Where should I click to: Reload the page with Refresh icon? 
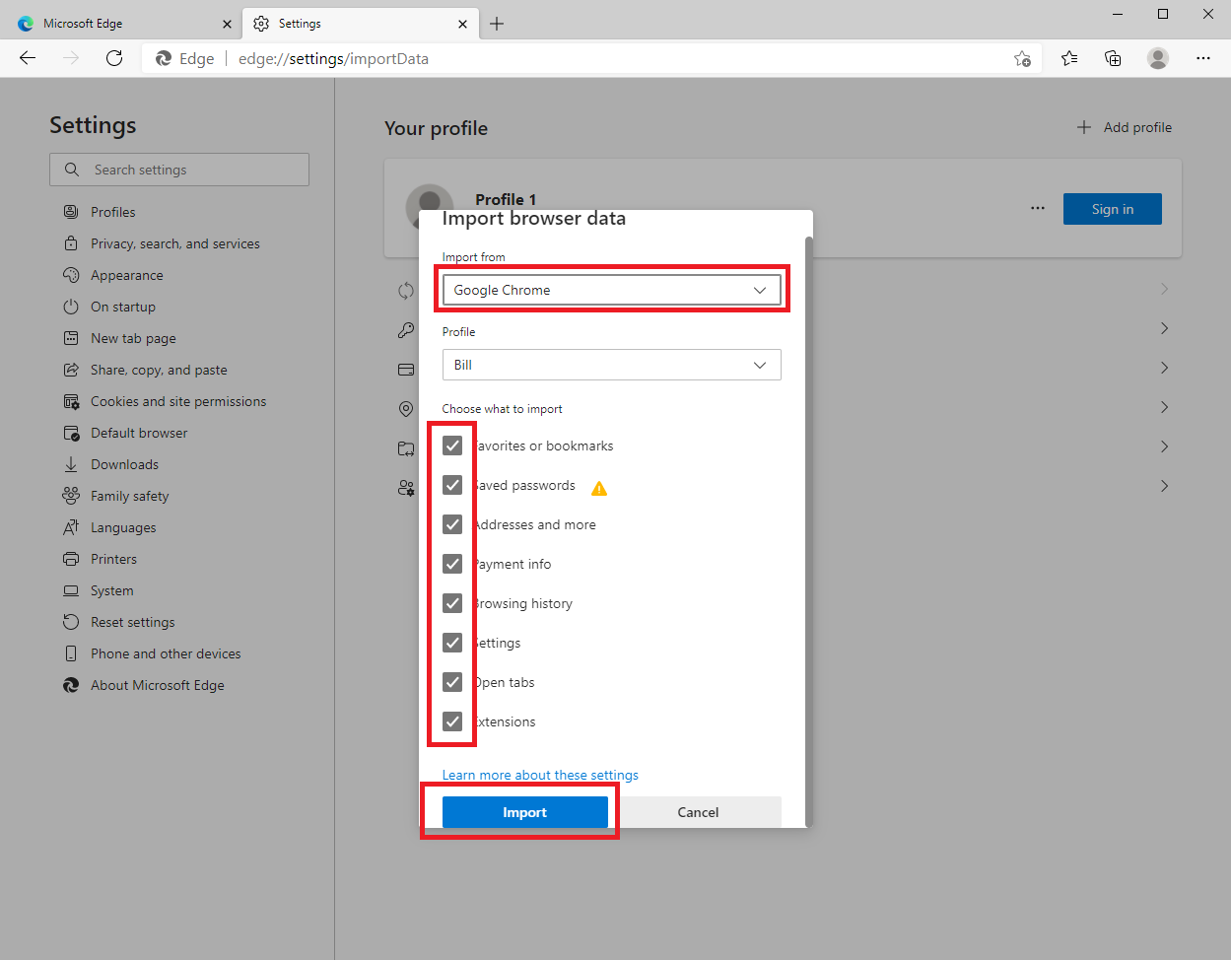tap(114, 58)
